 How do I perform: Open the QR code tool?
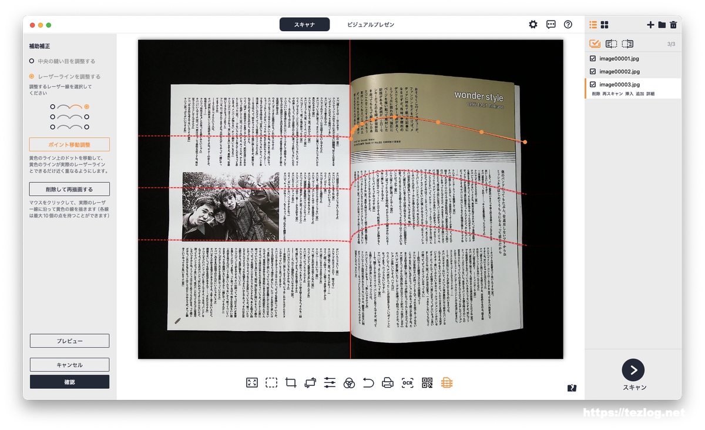coord(427,383)
